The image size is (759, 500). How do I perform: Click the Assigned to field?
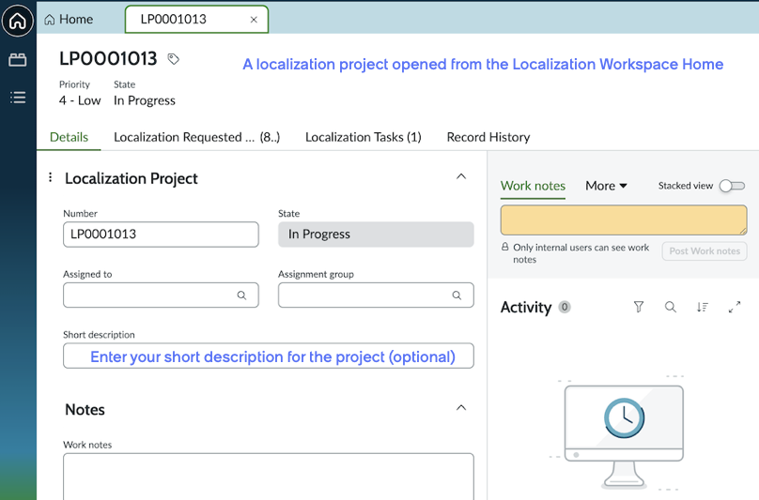pyautogui.click(x=161, y=295)
